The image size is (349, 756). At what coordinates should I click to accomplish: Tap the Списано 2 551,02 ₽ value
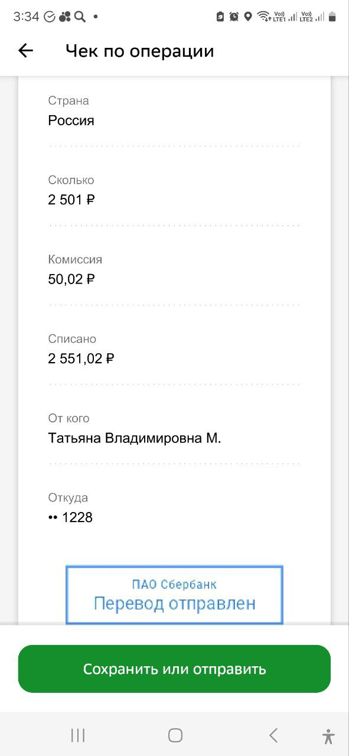click(81, 359)
